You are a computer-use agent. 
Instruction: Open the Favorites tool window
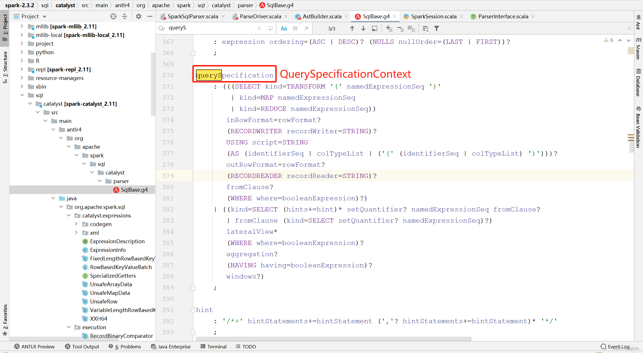pos(5,320)
